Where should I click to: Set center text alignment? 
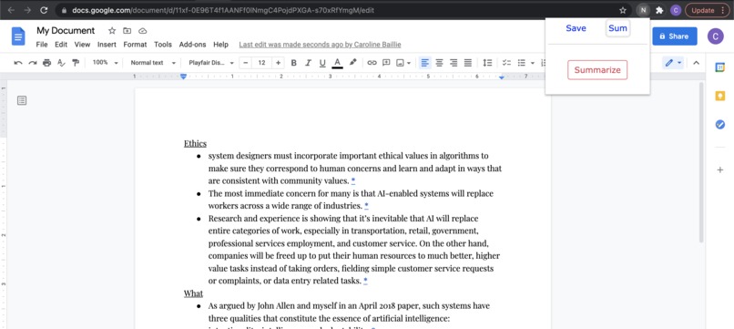tap(439, 62)
